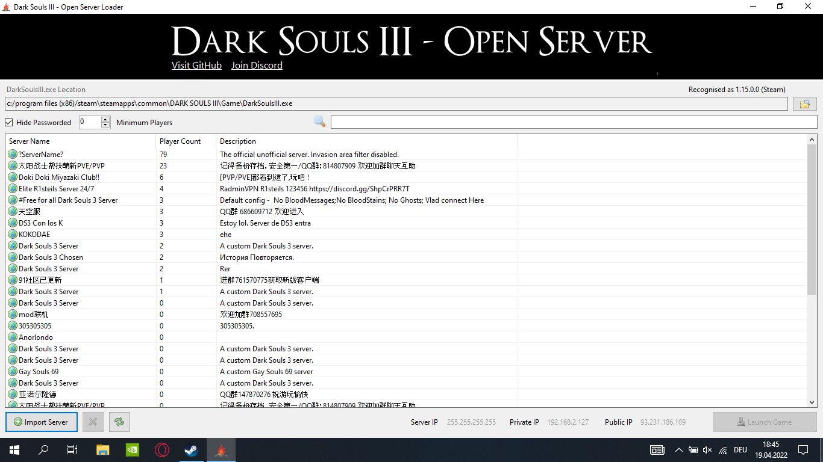Select the Elite R1steils Server 24/7 name
The width and height of the screenshot is (823, 462).
coord(57,189)
